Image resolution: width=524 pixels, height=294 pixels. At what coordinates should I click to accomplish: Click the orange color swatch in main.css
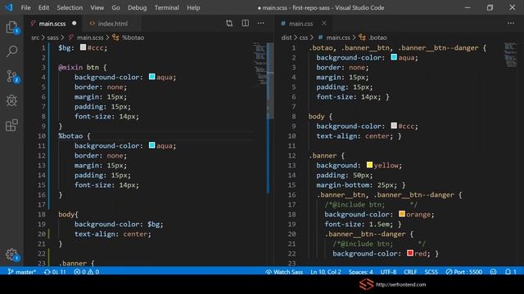(x=402, y=214)
